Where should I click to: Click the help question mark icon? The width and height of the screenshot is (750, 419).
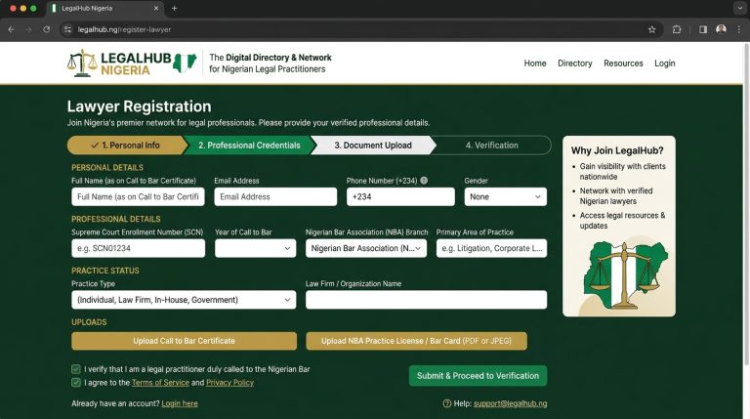tap(446, 403)
